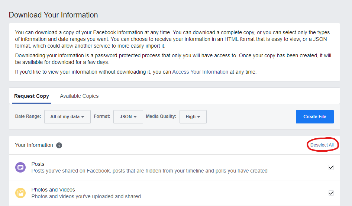This screenshot has height=206, width=352.
Task: Open the Date Range dropdown
Action: [x=67, y=117]
